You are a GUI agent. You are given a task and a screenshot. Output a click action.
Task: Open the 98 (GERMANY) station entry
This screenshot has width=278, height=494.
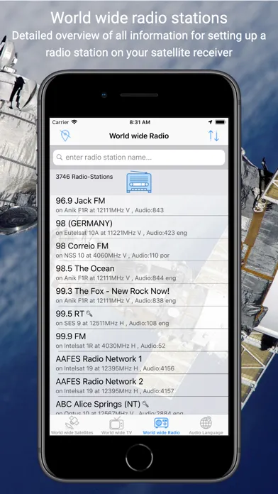coord(139,227)
